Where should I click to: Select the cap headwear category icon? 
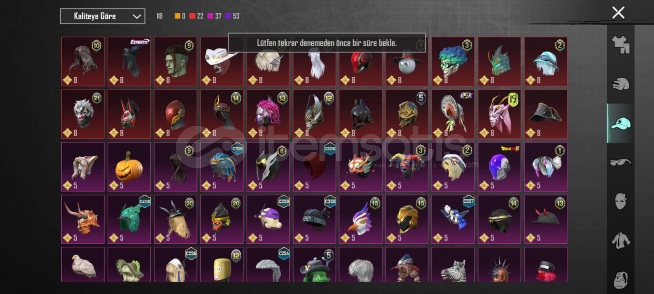tap(621, 123)
